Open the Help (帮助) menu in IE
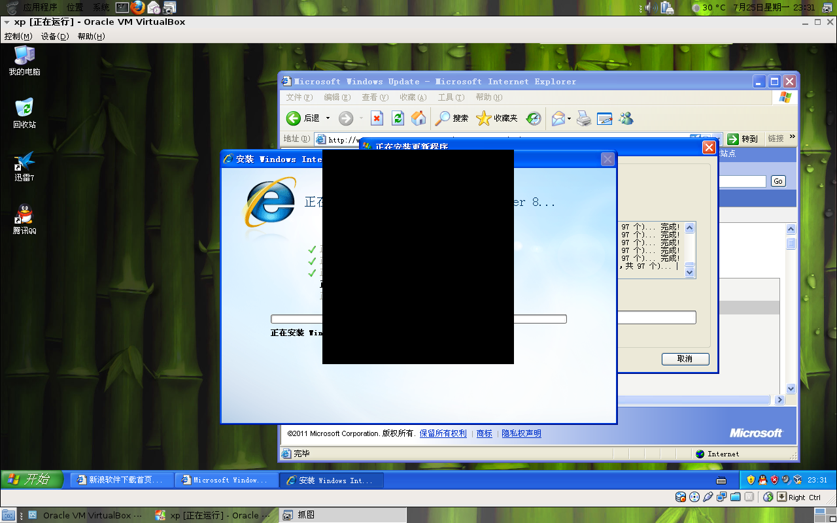Image resolution: width=837 pixels, height=523 pixels. click(x=488, y=97)
